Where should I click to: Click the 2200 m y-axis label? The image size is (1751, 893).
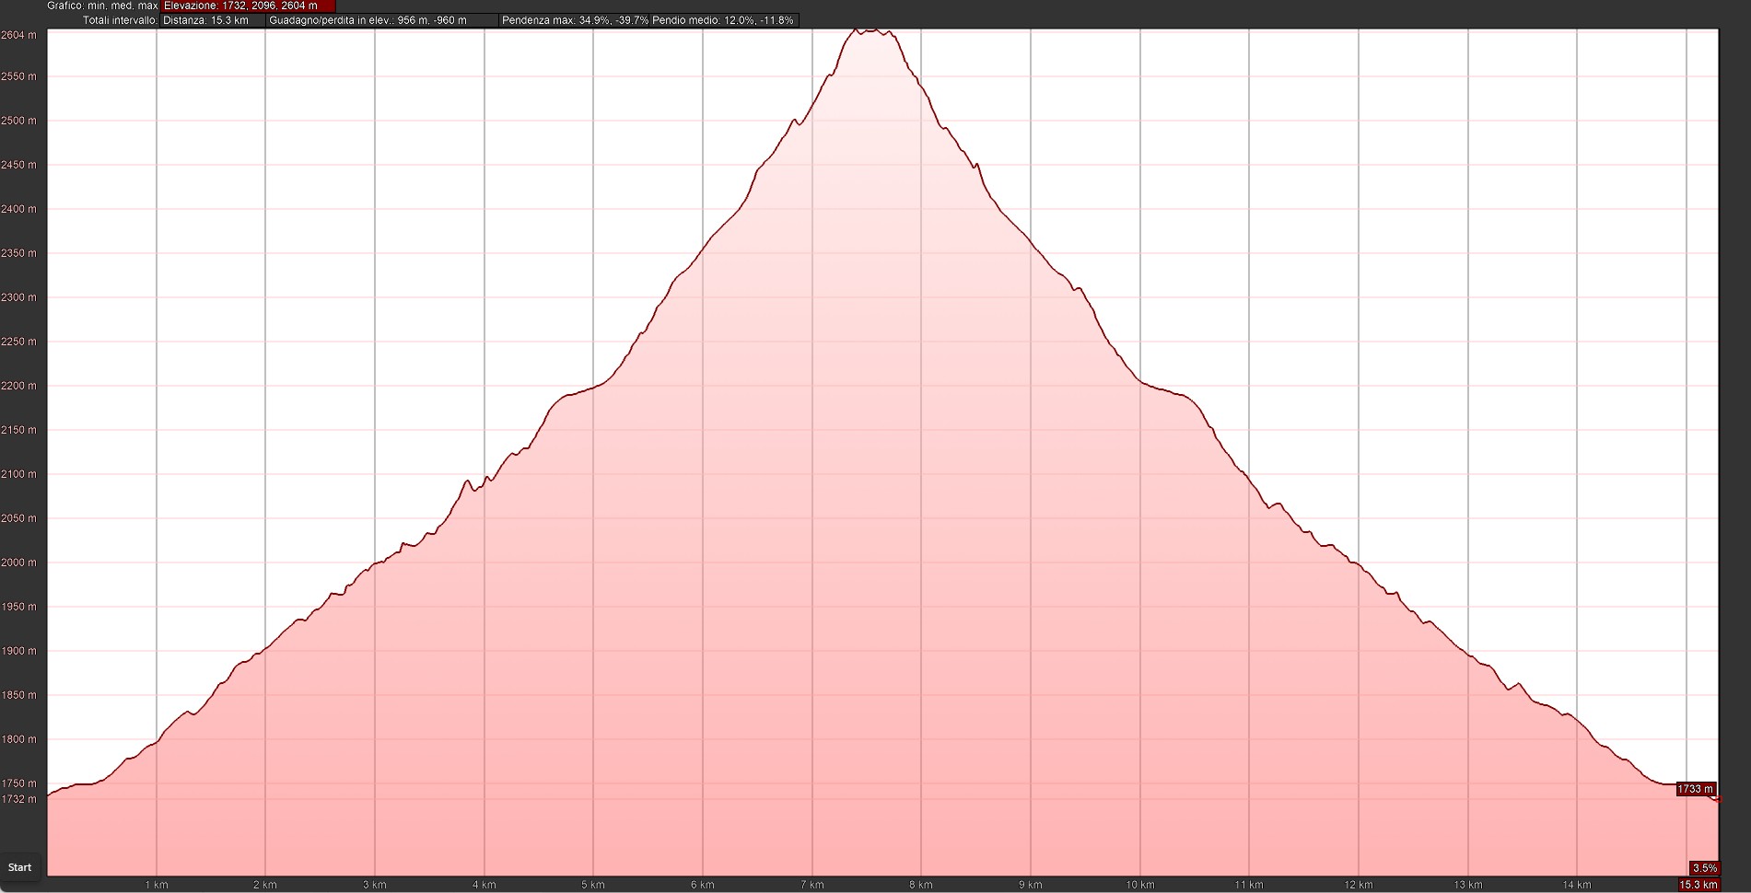pyautogui.click(x=19, y=386)
